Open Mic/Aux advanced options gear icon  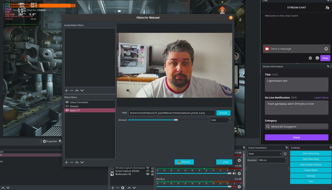(x=239, y=186)
